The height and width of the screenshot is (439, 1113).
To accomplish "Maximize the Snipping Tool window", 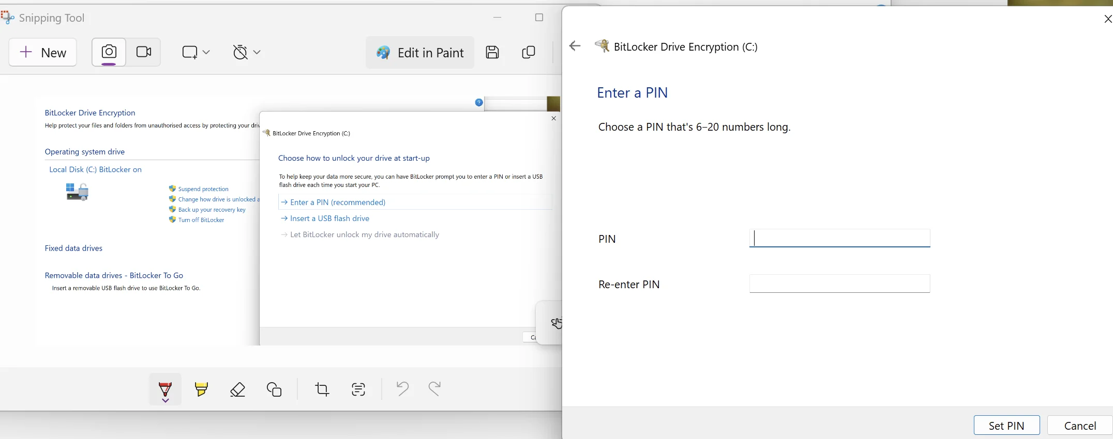I will (x=539, y=18).
